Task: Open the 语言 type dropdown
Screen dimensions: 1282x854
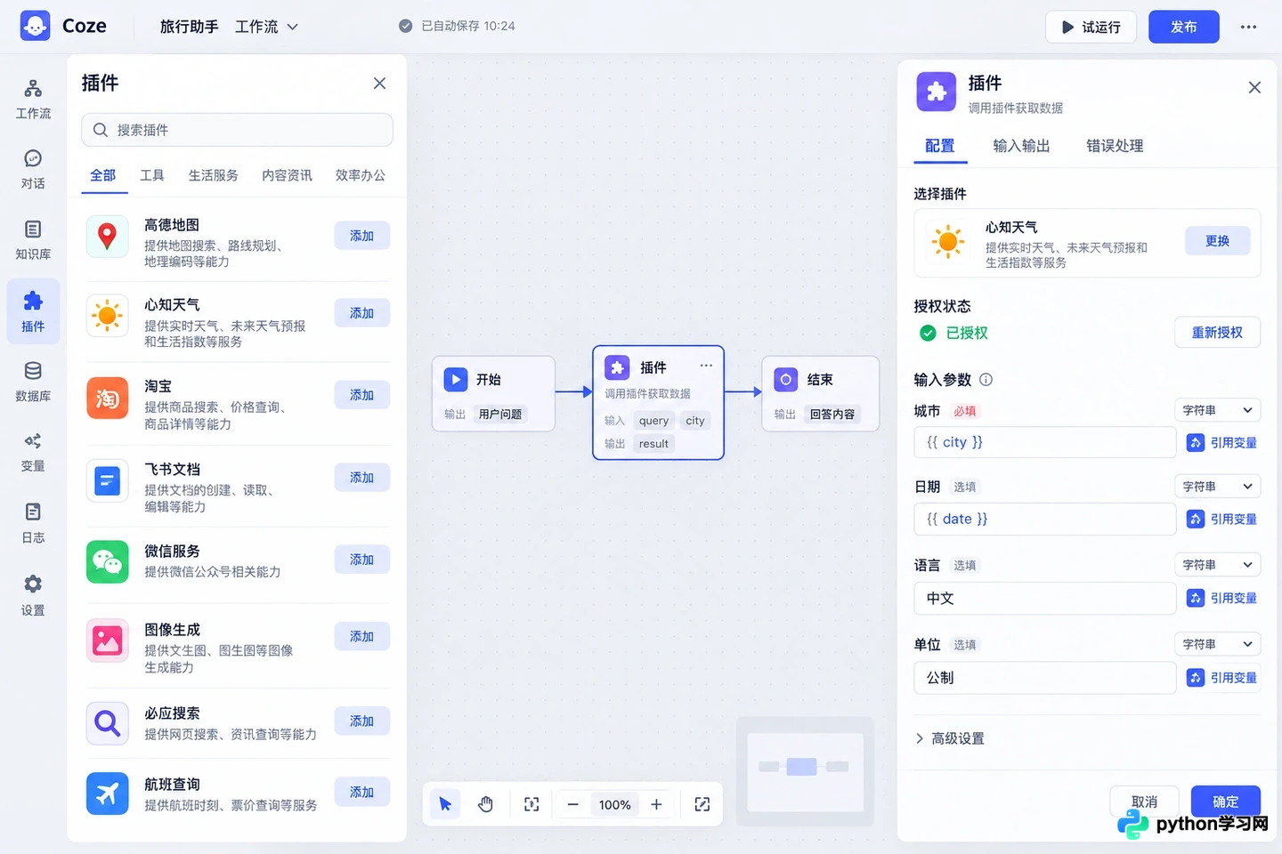Action: pos(1217,565)
